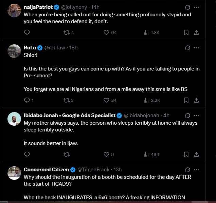Retweet naijaPatriot's post with 4 reposts
The height and width of the screenshot is (203, 216).
[x=69, y=33]
